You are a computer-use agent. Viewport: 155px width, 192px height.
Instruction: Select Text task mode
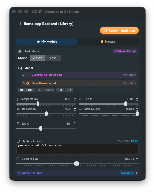53,58
